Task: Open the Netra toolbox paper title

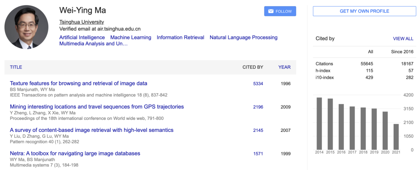Action: pos(75,153)
